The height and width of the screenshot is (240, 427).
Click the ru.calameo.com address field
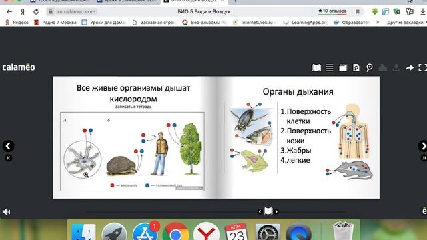click(76, 12)
